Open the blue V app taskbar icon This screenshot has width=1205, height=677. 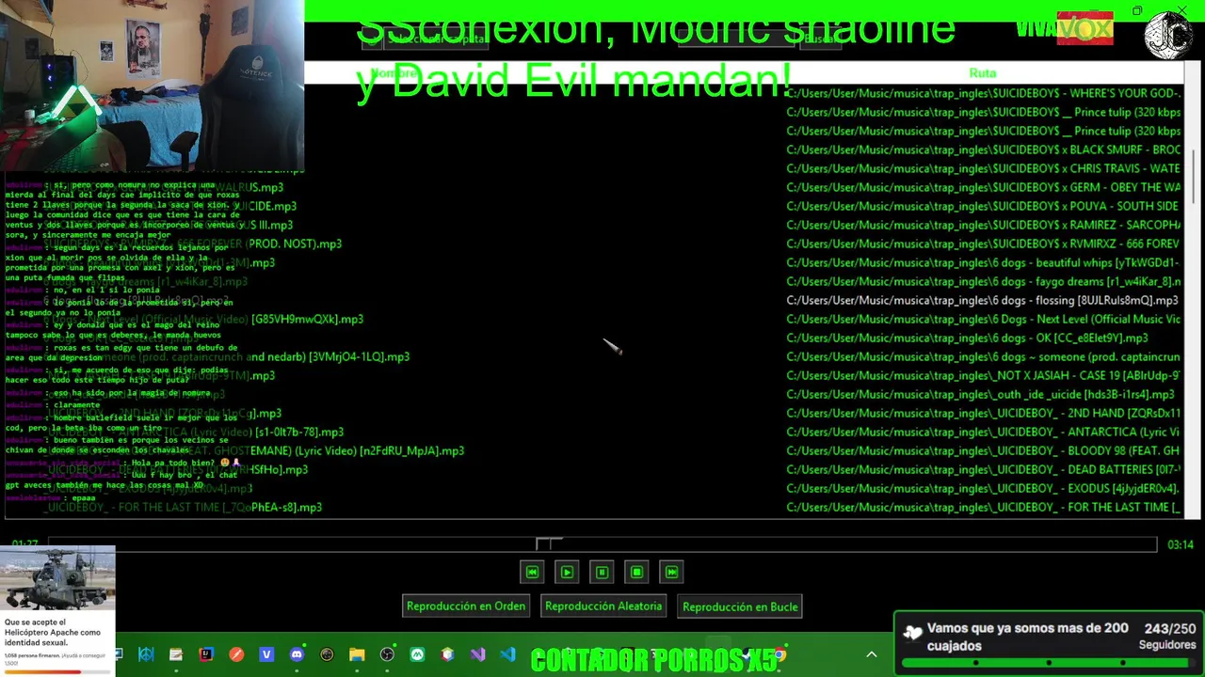pyautogui.click(x=266, y=654)
